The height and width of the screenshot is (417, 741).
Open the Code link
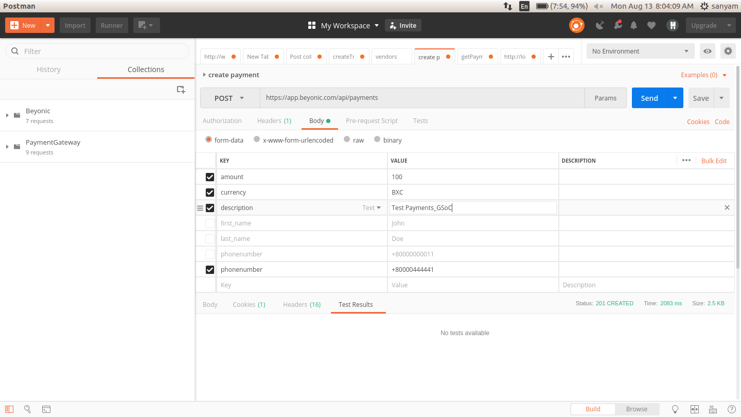722,121
